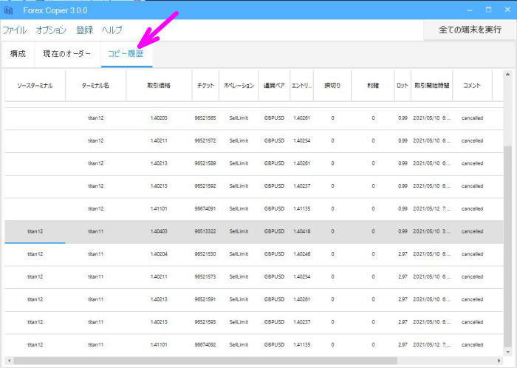Click the horizontal scrollbar right arrow

coord(496,361)
